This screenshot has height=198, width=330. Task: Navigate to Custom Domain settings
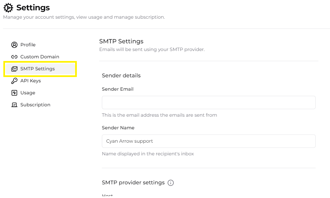40,57
